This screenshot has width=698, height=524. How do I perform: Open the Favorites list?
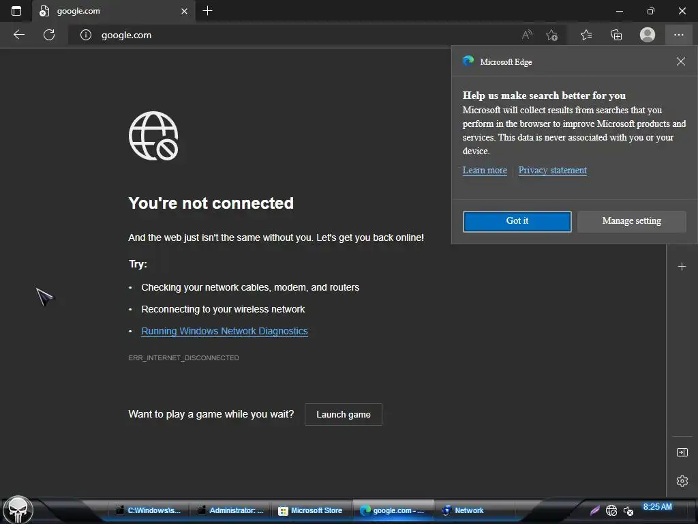point(586,35)
